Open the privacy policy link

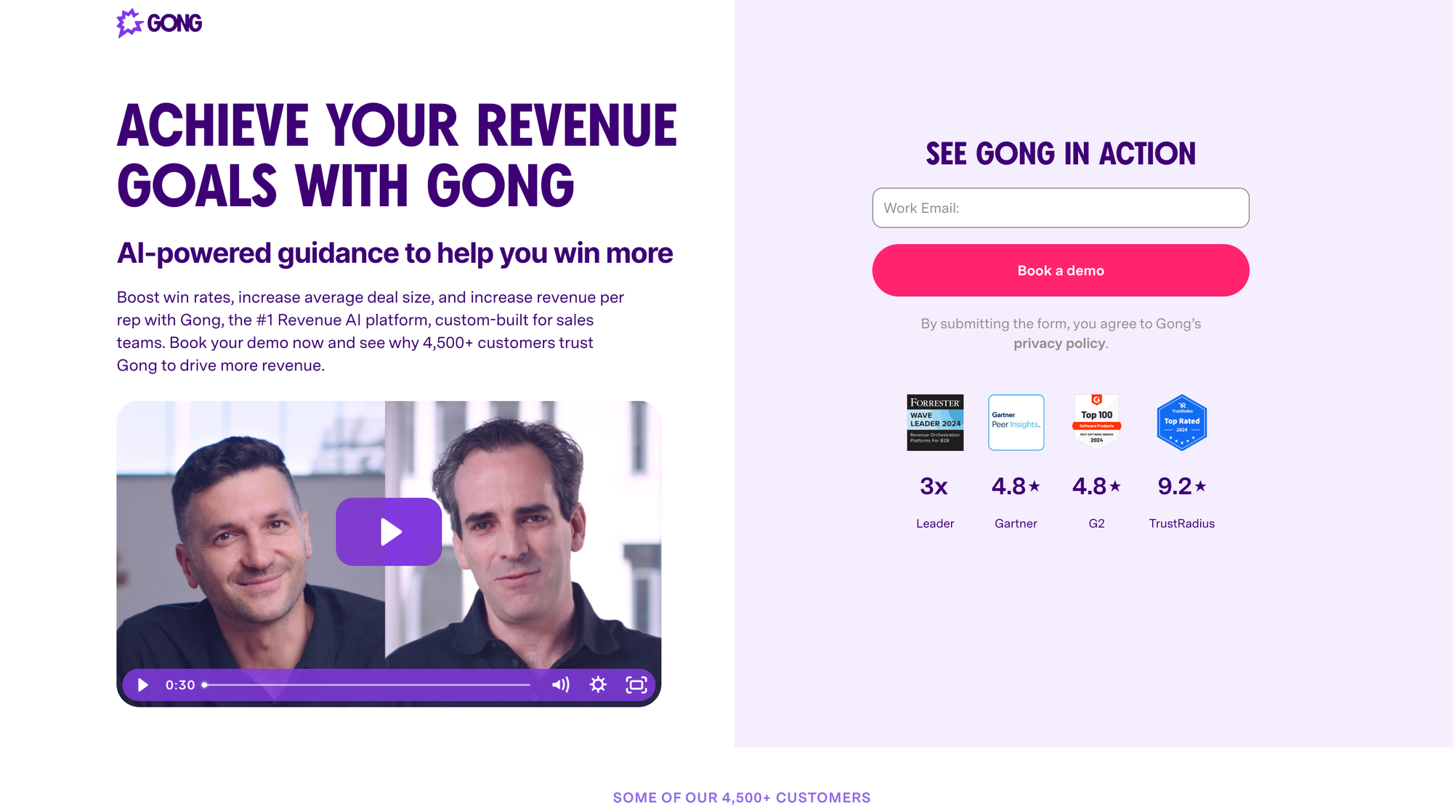[1059, 344]
